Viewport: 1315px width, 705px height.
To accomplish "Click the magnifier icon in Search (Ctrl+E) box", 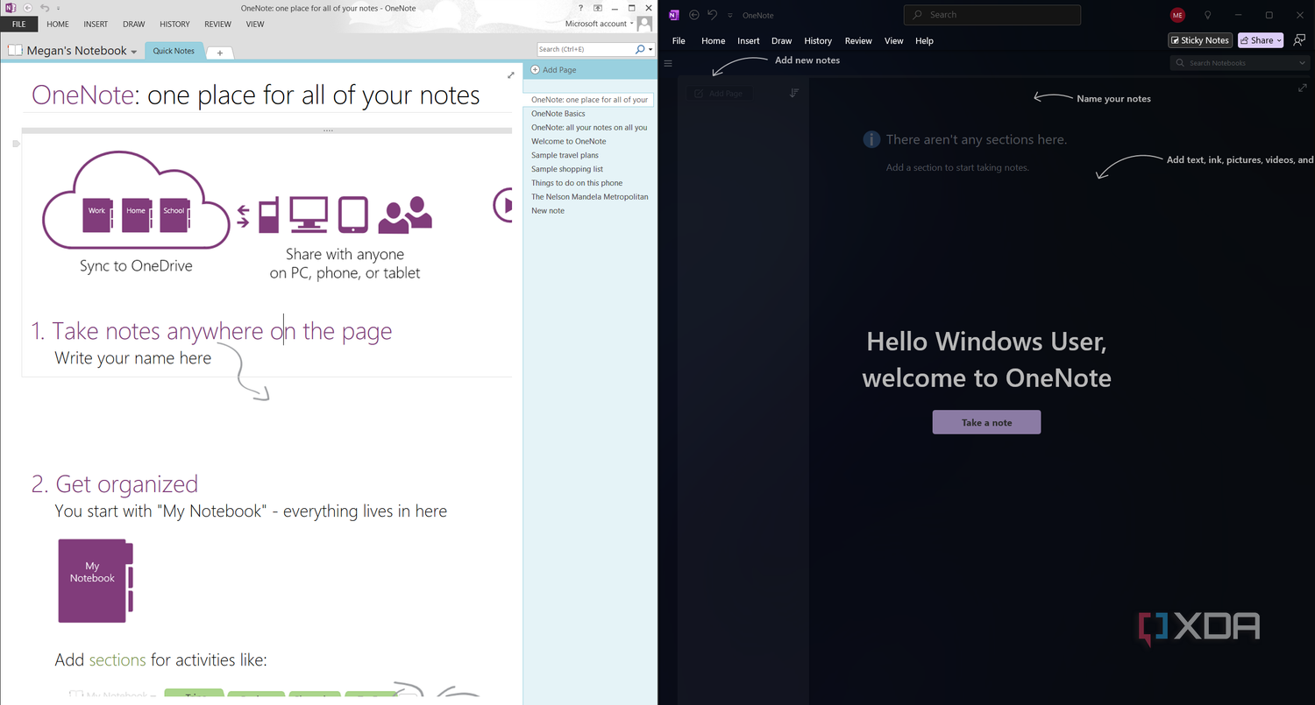I will [640, 50].
